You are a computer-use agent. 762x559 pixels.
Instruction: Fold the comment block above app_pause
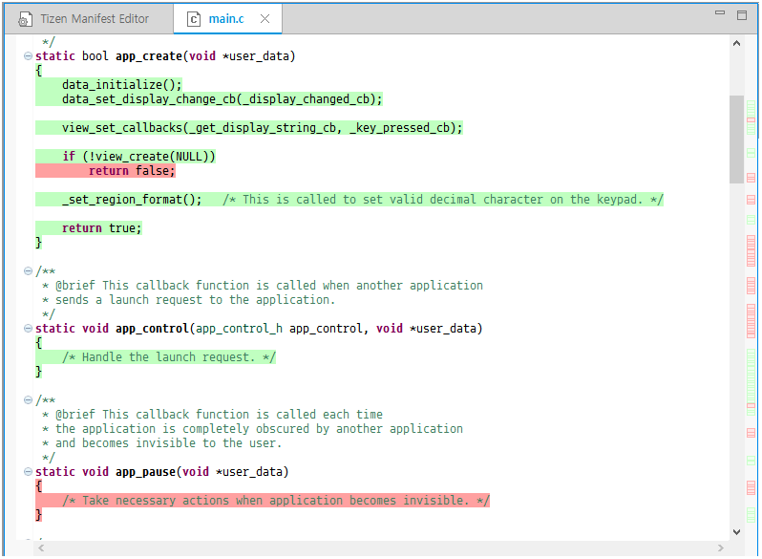pyautogui.click(x=28, y=400)
